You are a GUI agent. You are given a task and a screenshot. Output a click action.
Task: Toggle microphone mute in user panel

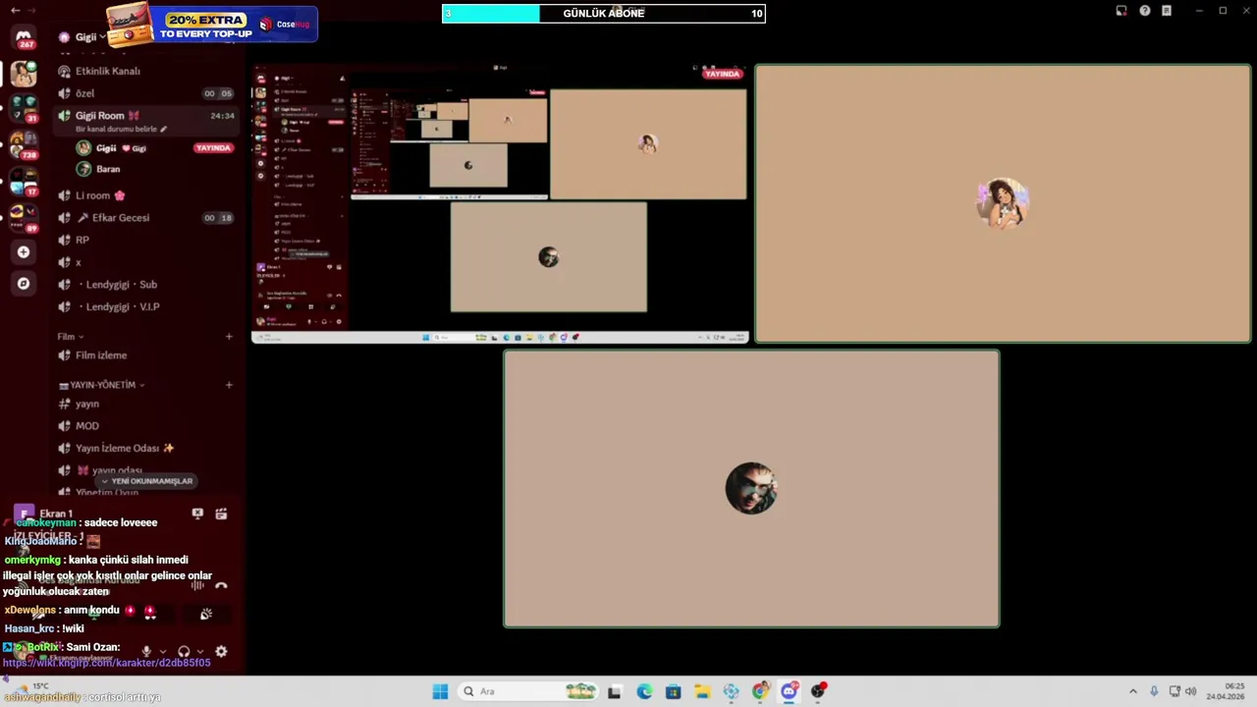click(x=146, y=651)
